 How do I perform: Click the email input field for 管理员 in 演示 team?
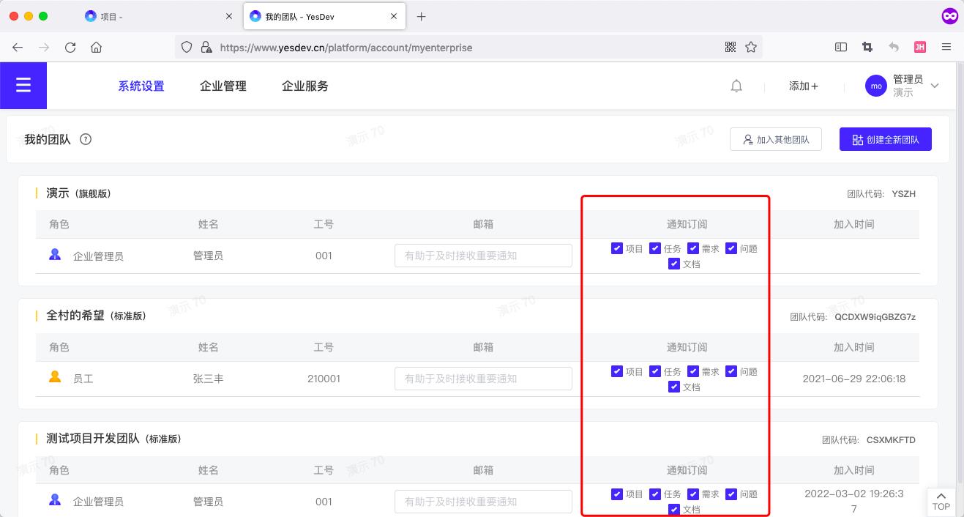pos(482,255)
